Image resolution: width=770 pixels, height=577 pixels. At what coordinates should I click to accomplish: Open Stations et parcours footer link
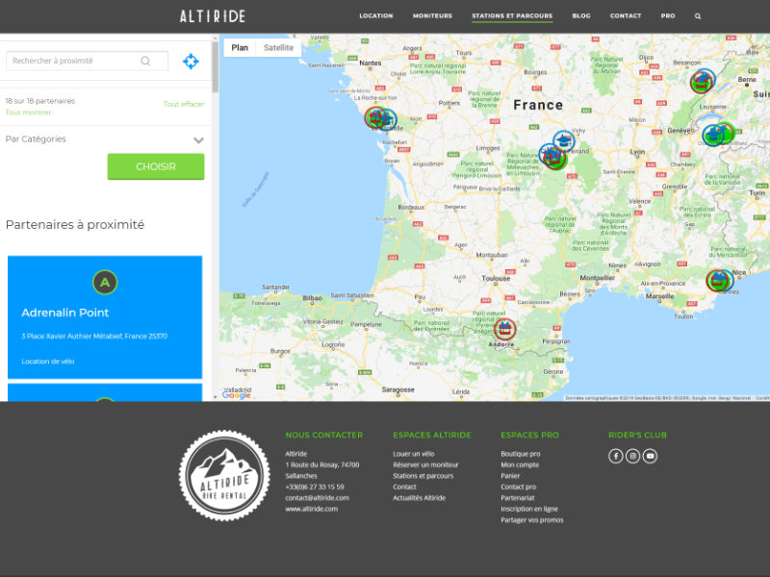click(423, 476)
